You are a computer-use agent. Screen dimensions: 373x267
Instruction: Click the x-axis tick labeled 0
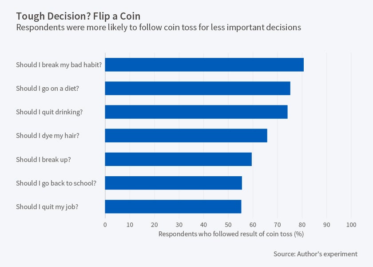(x=105, y=225)
